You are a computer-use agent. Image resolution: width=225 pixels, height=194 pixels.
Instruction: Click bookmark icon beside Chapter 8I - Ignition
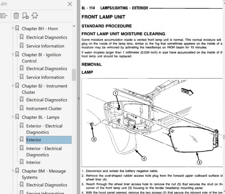[17, 54]
